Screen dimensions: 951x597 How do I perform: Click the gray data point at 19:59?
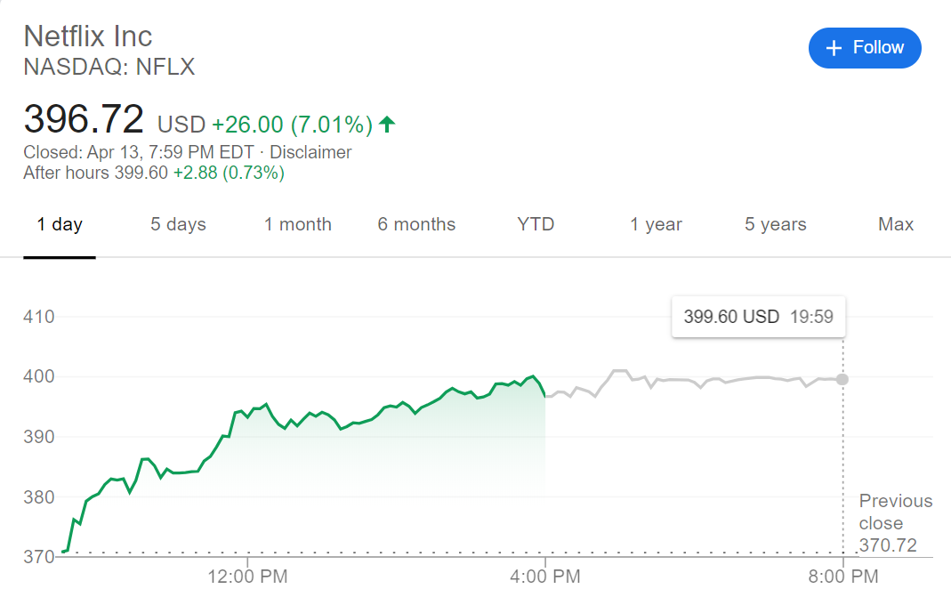[842, 379]
